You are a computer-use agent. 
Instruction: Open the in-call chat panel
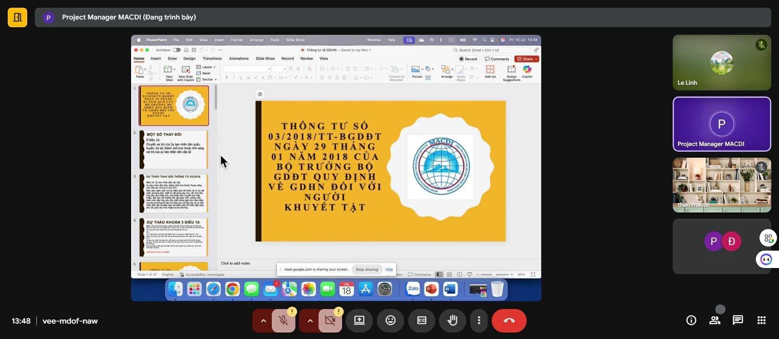point(738,320)
